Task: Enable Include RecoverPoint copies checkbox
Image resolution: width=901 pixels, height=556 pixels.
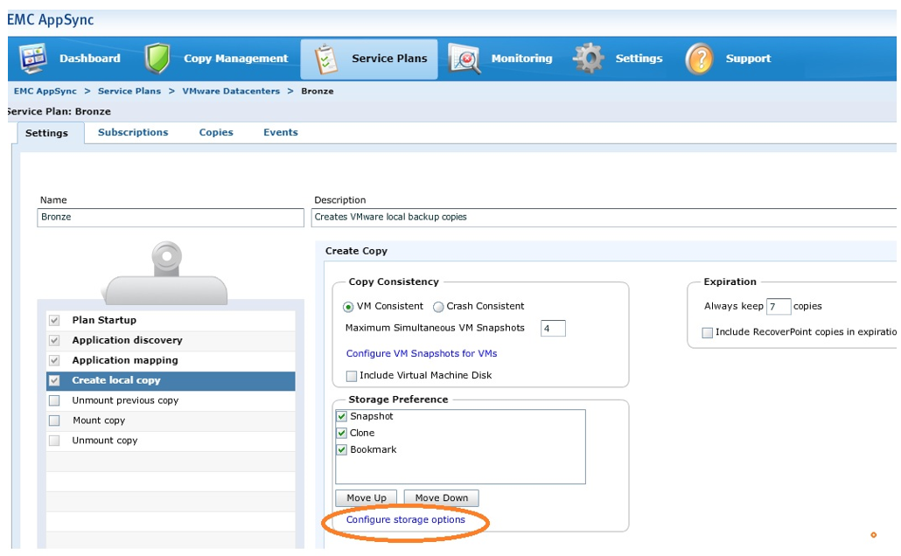Action: tap(707, 332)
